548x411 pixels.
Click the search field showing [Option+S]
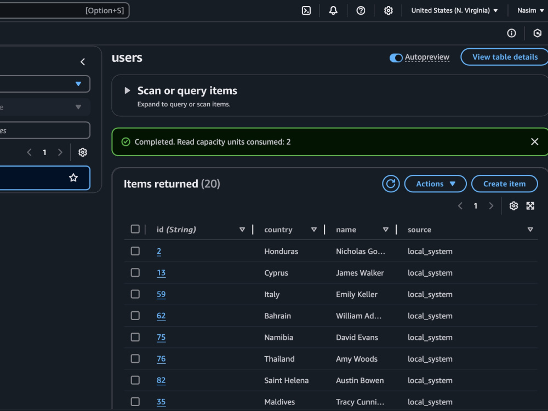[x=64, y=10]
